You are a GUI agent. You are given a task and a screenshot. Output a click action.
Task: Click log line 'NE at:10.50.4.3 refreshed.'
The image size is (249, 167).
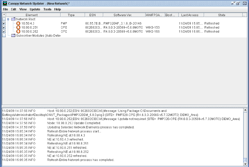click(65, 140)
